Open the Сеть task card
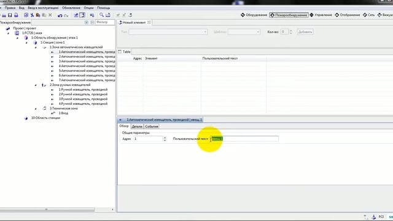 click(368, 15)
